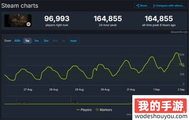189x120 pixels.
Task: Set chart zoom to 48h
Action: (x=17, y=41)
